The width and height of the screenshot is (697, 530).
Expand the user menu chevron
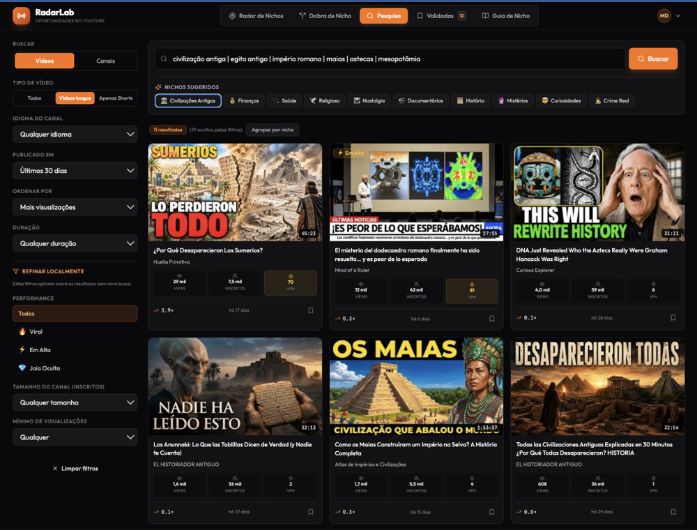click(678, 15)
